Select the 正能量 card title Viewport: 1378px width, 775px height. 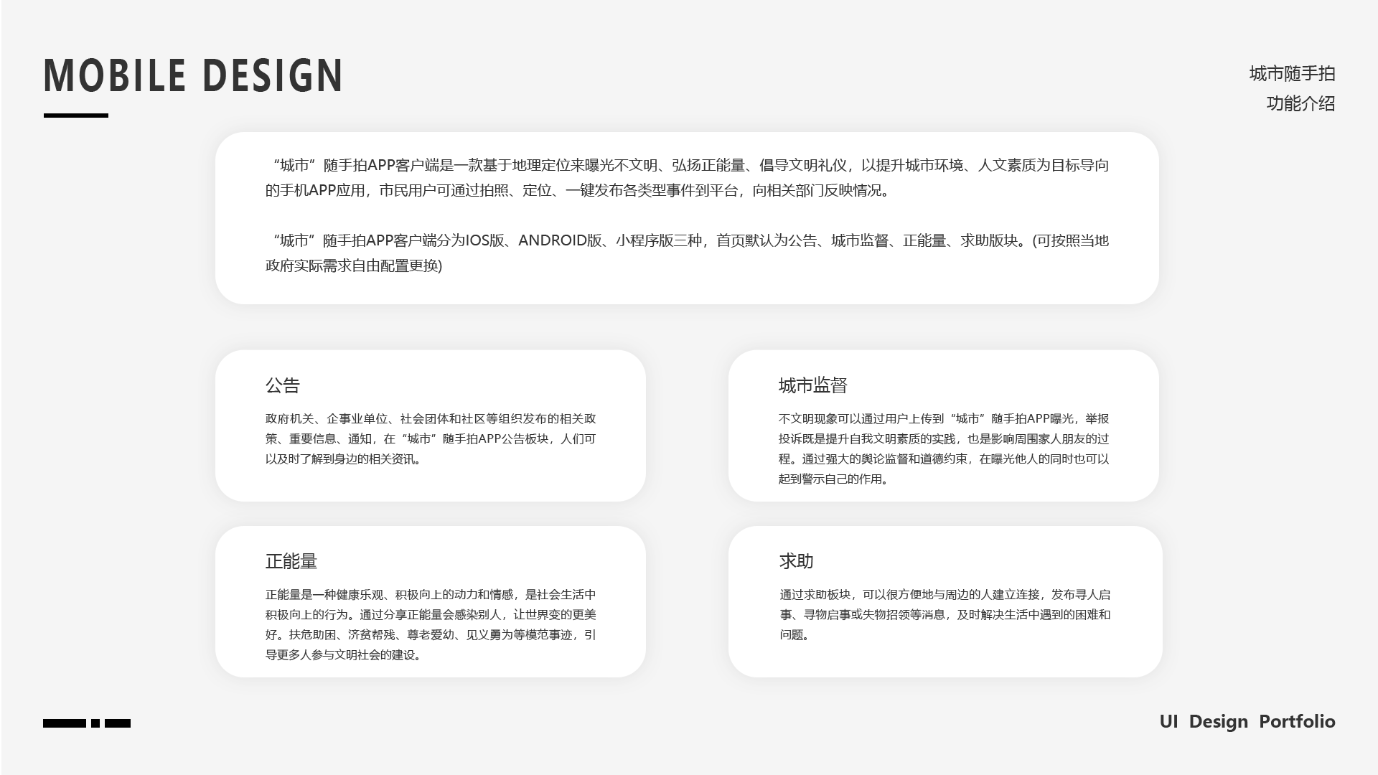[x=291, y=561]
